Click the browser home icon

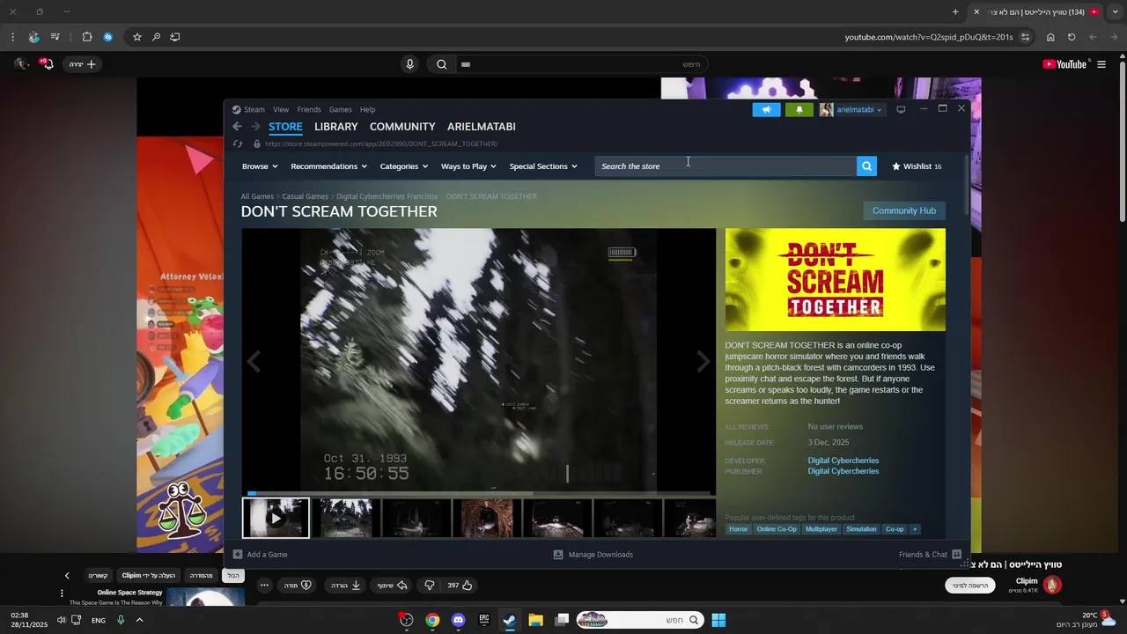coord(1050,37)
